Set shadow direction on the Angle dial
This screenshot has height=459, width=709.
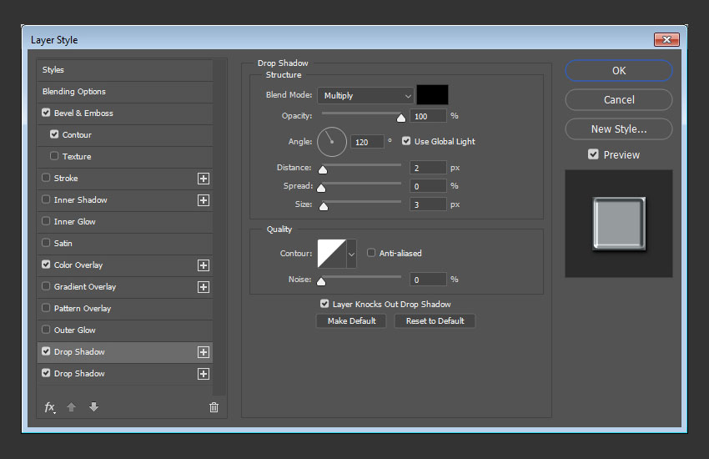point(332,142)
